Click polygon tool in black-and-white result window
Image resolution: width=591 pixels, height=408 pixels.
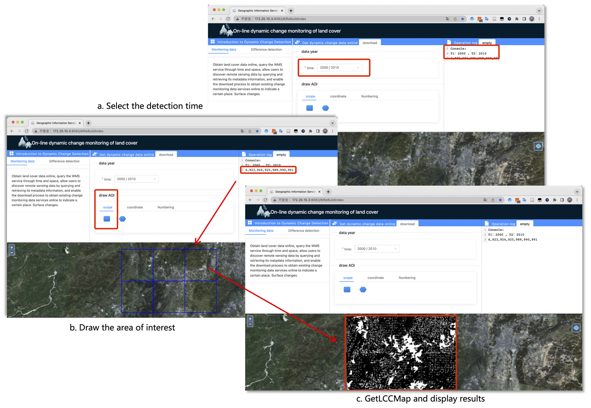point(363,289)
